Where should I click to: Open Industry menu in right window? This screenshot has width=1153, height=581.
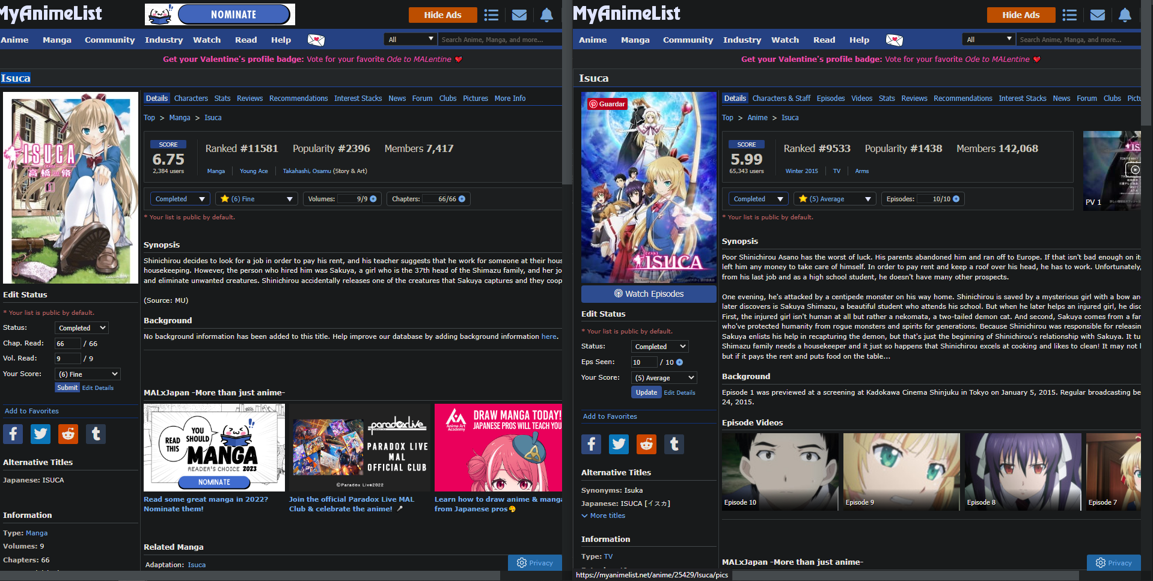(742, 40)
